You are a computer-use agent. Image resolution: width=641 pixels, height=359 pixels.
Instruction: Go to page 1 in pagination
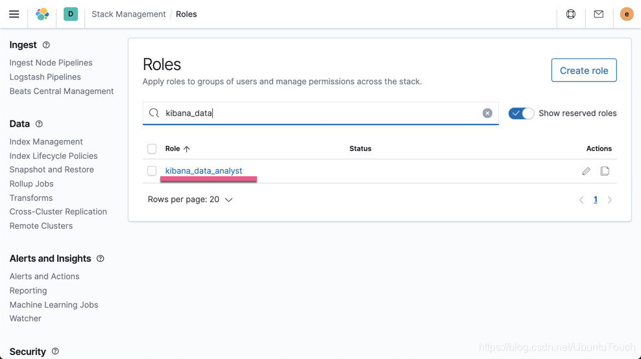pyautogui.click(x=595, y=200)
